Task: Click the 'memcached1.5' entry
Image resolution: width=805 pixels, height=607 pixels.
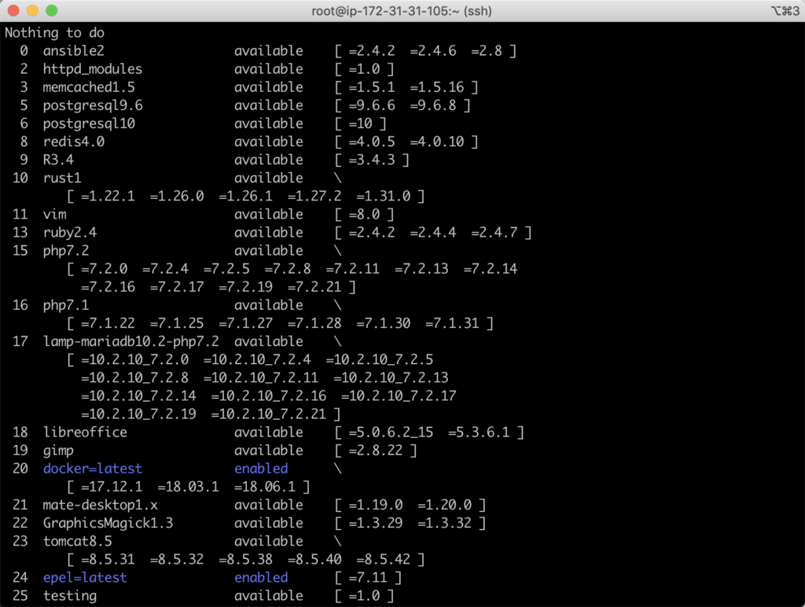Action: [89, 87]
